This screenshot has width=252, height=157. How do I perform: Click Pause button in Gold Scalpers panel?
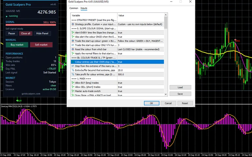(11, 33)
